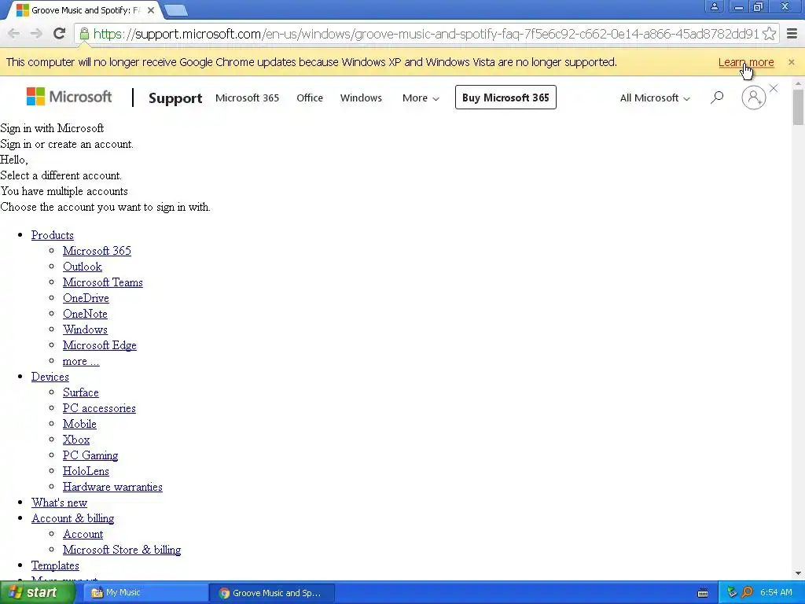Click the Support heading link

[175, 98]
